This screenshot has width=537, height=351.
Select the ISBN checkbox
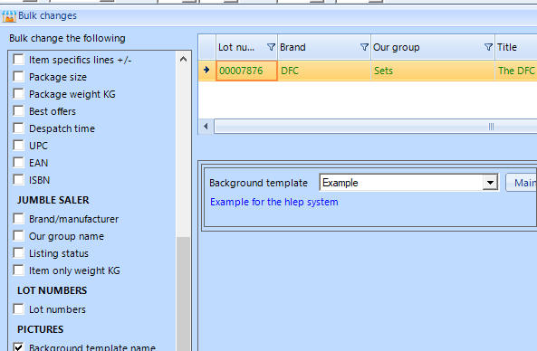(x=18, y=179)
